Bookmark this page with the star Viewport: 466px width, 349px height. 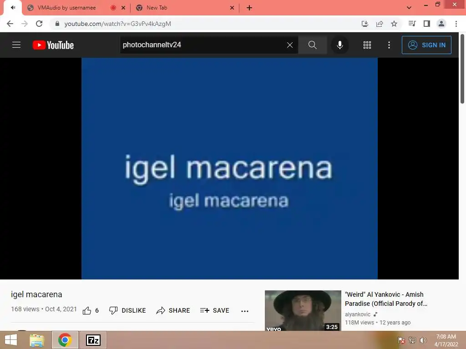[x=394, y=24]
